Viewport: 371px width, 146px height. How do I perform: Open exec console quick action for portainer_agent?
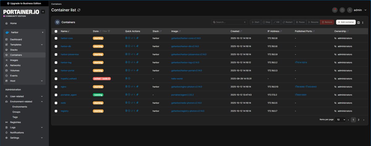(x=134, y=95)
